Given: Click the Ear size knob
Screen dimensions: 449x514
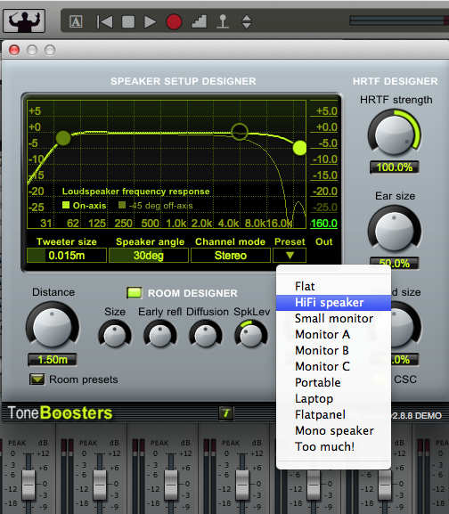Looking at the screenshot, I should pyautogui.click(x=395, y=231).
